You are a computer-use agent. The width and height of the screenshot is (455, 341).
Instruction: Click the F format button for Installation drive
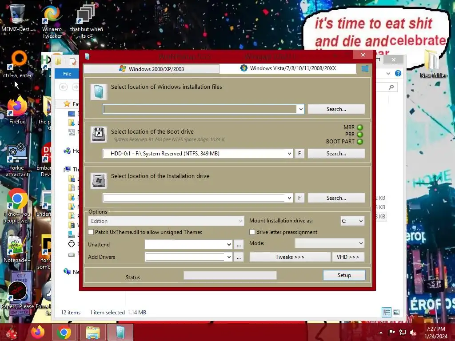click(299, 198)
